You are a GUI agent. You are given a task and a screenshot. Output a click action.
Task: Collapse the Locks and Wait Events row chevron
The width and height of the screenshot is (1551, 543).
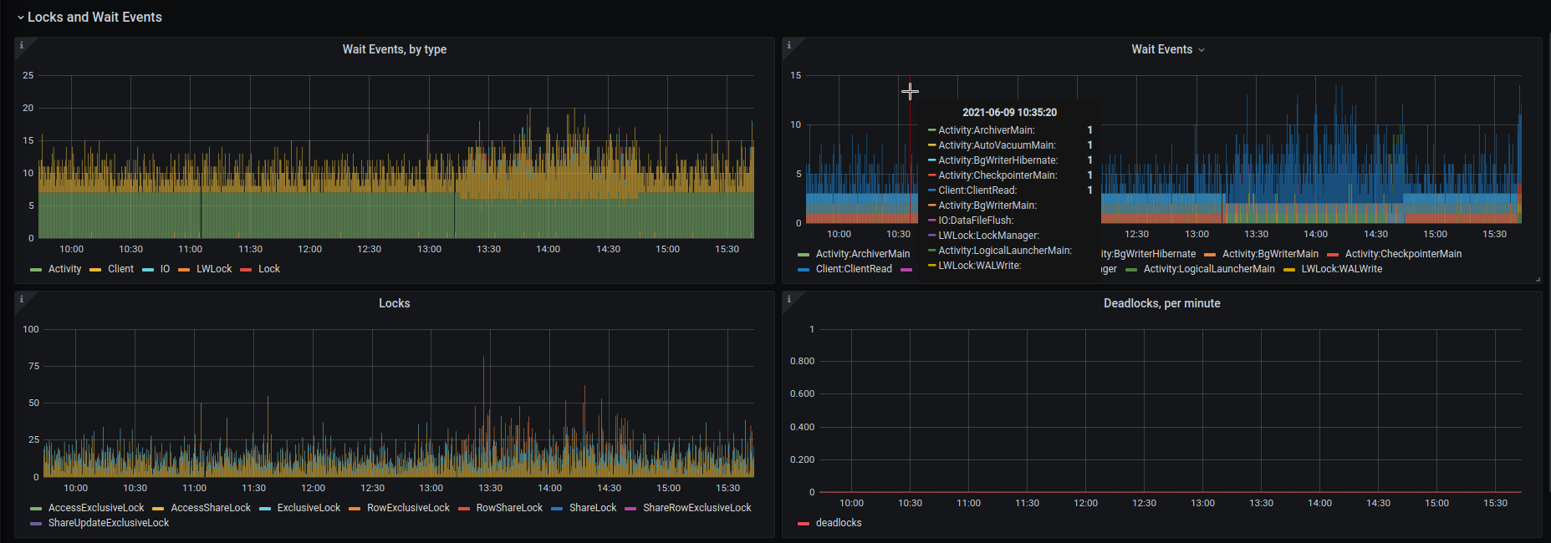pyautogui.click(x=20, y=18)
